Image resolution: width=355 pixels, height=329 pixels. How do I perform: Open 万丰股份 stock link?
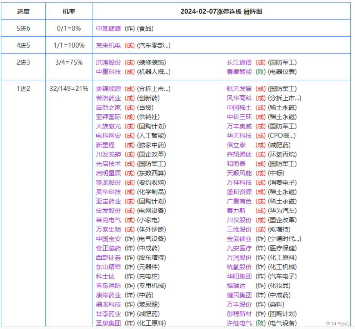click(239, 305)
